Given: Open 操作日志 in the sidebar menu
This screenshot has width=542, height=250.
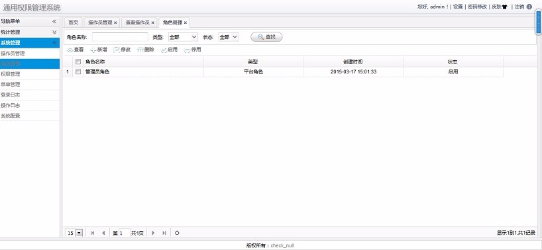Looking at the screenshot, I should point(30,106).
